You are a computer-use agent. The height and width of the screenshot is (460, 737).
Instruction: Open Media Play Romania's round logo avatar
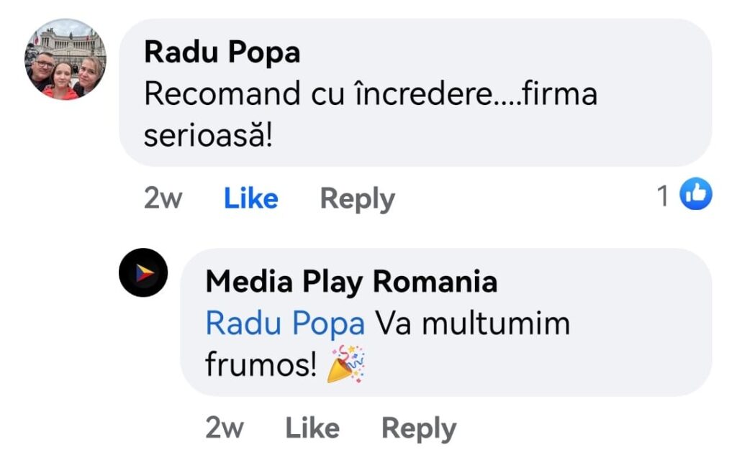(143, 272)
